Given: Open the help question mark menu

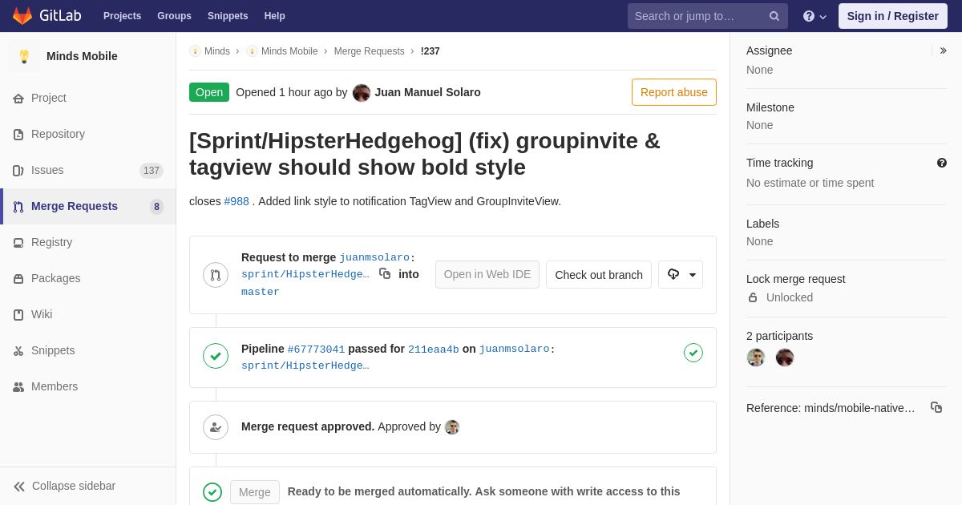Looking at the screenshot, I should (814, 16).
